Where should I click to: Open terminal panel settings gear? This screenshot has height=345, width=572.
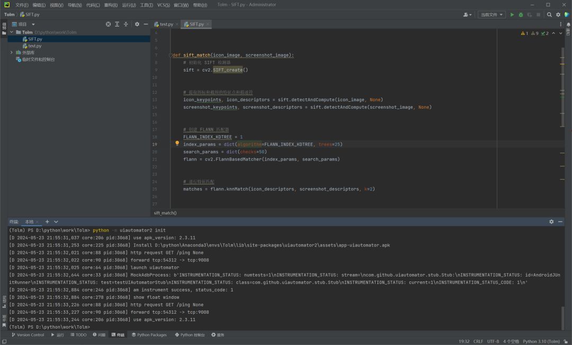point(551,222)
